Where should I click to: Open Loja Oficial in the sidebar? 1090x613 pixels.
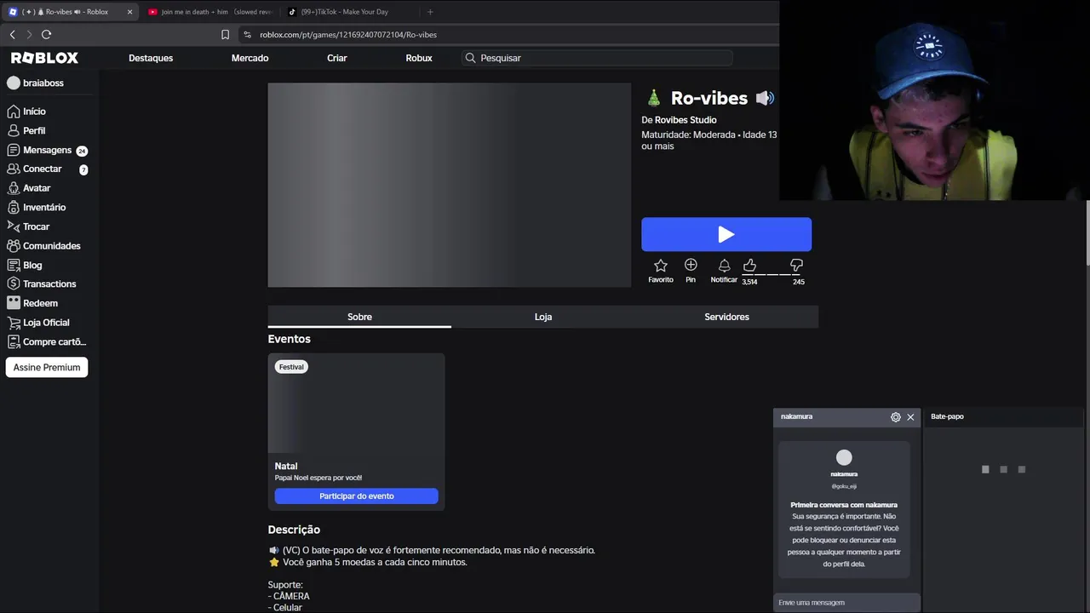click(x=46, y=323)
